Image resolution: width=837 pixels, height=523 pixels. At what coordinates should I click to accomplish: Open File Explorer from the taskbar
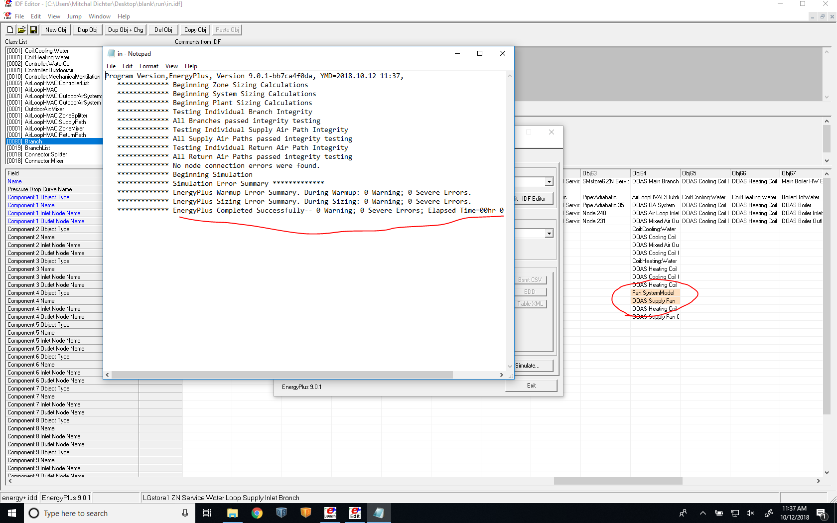(x=233, y=513)
